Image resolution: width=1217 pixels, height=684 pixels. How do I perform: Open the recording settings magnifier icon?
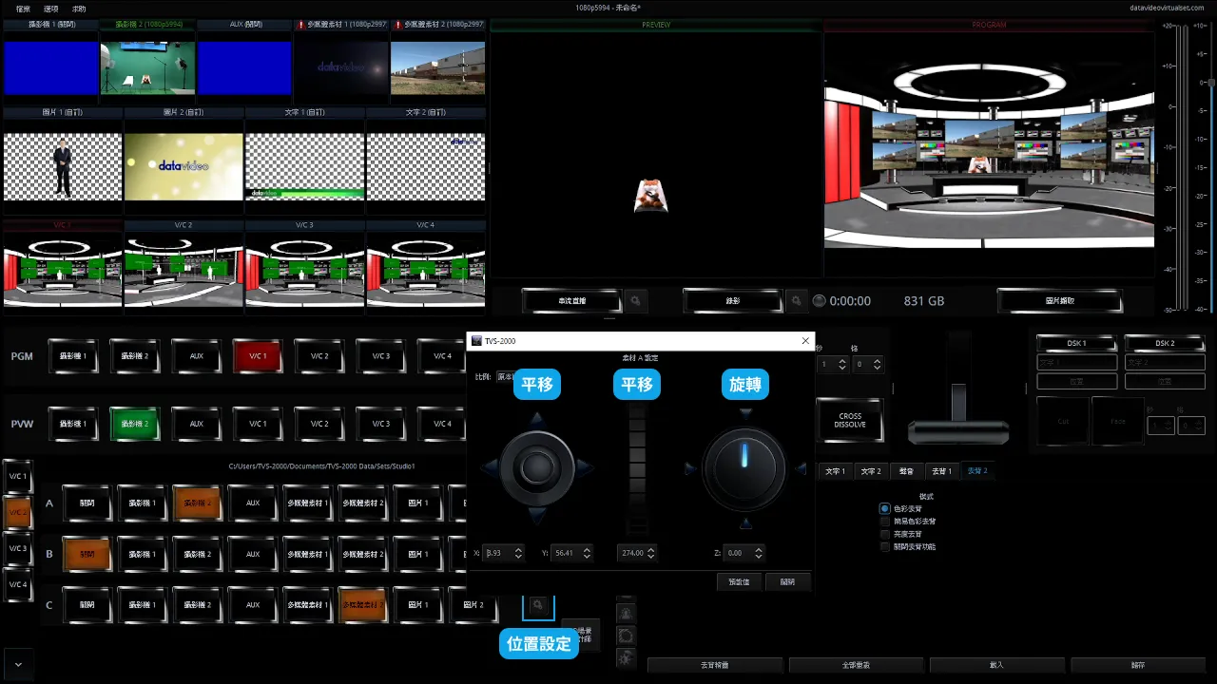[797, 301]
